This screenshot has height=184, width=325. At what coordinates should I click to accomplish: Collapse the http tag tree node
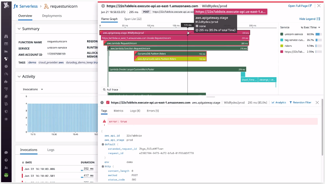click(x=103, y=166)
